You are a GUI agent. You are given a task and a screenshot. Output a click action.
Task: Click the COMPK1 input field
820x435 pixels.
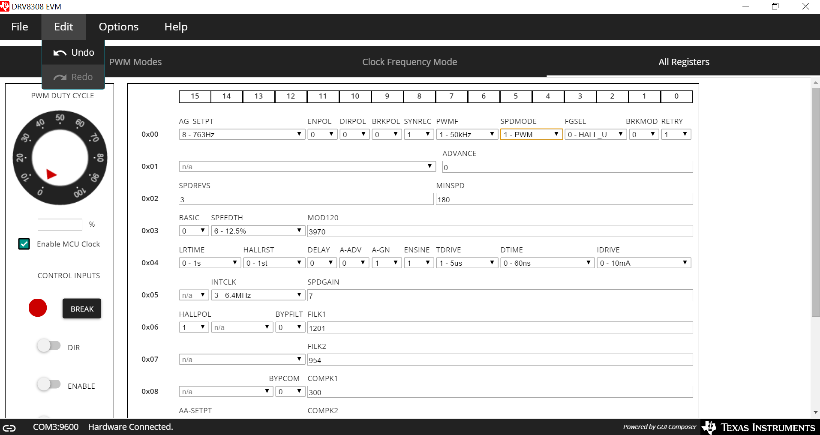click(x=500, y=392)
